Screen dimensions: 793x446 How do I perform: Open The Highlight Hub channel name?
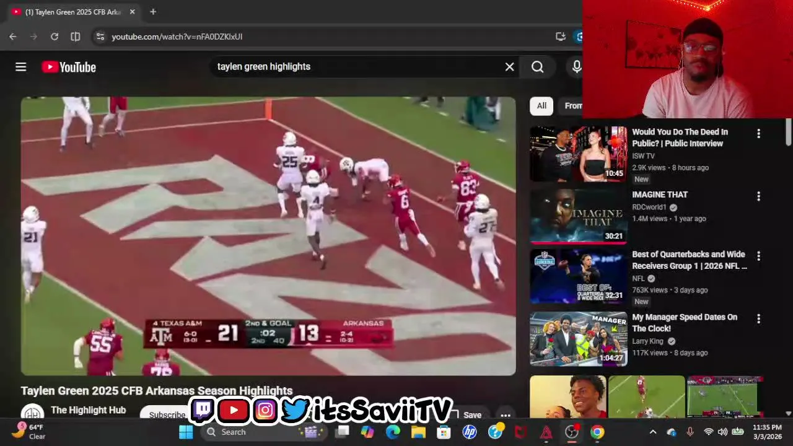(x=88, y=410)
